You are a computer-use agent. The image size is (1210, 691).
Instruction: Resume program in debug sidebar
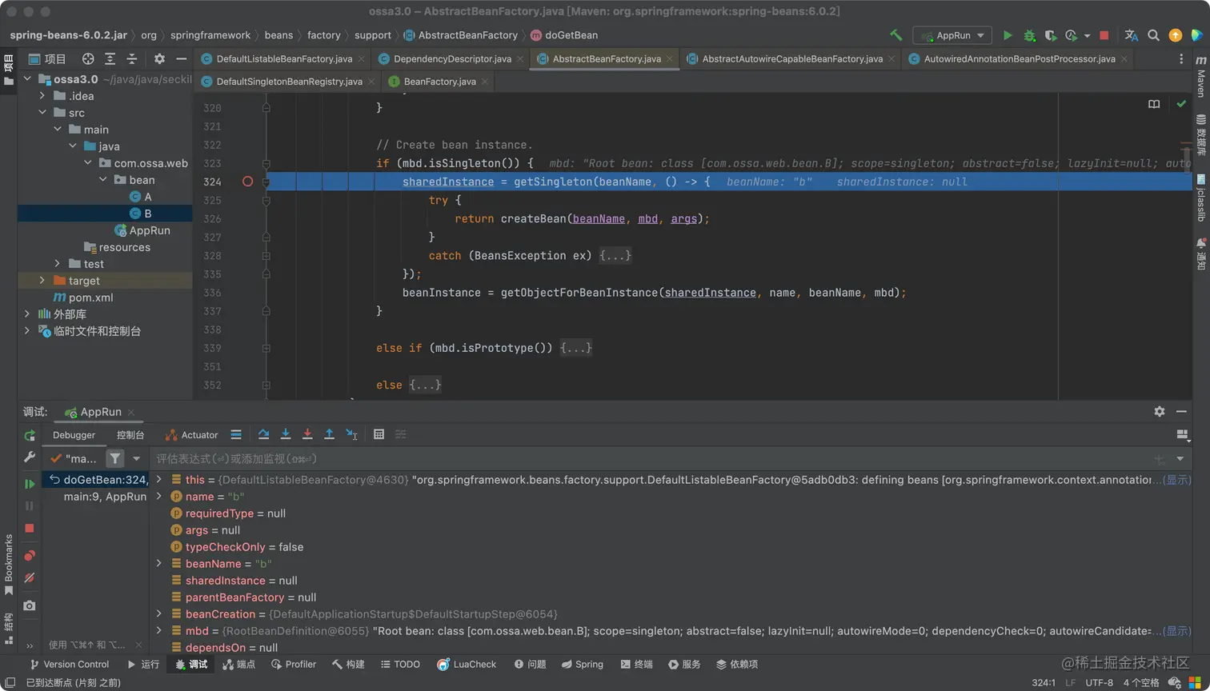click(x=30, y=484)
